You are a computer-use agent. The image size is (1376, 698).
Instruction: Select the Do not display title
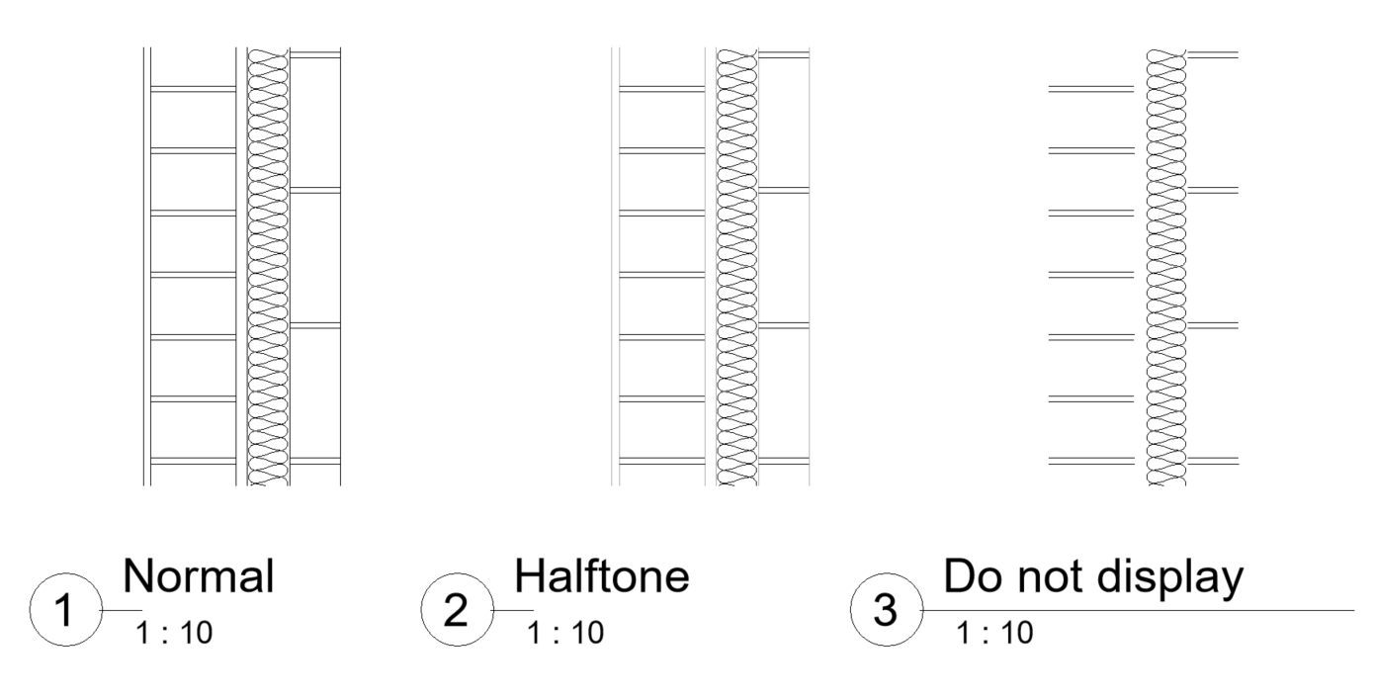click(1090, 579)
